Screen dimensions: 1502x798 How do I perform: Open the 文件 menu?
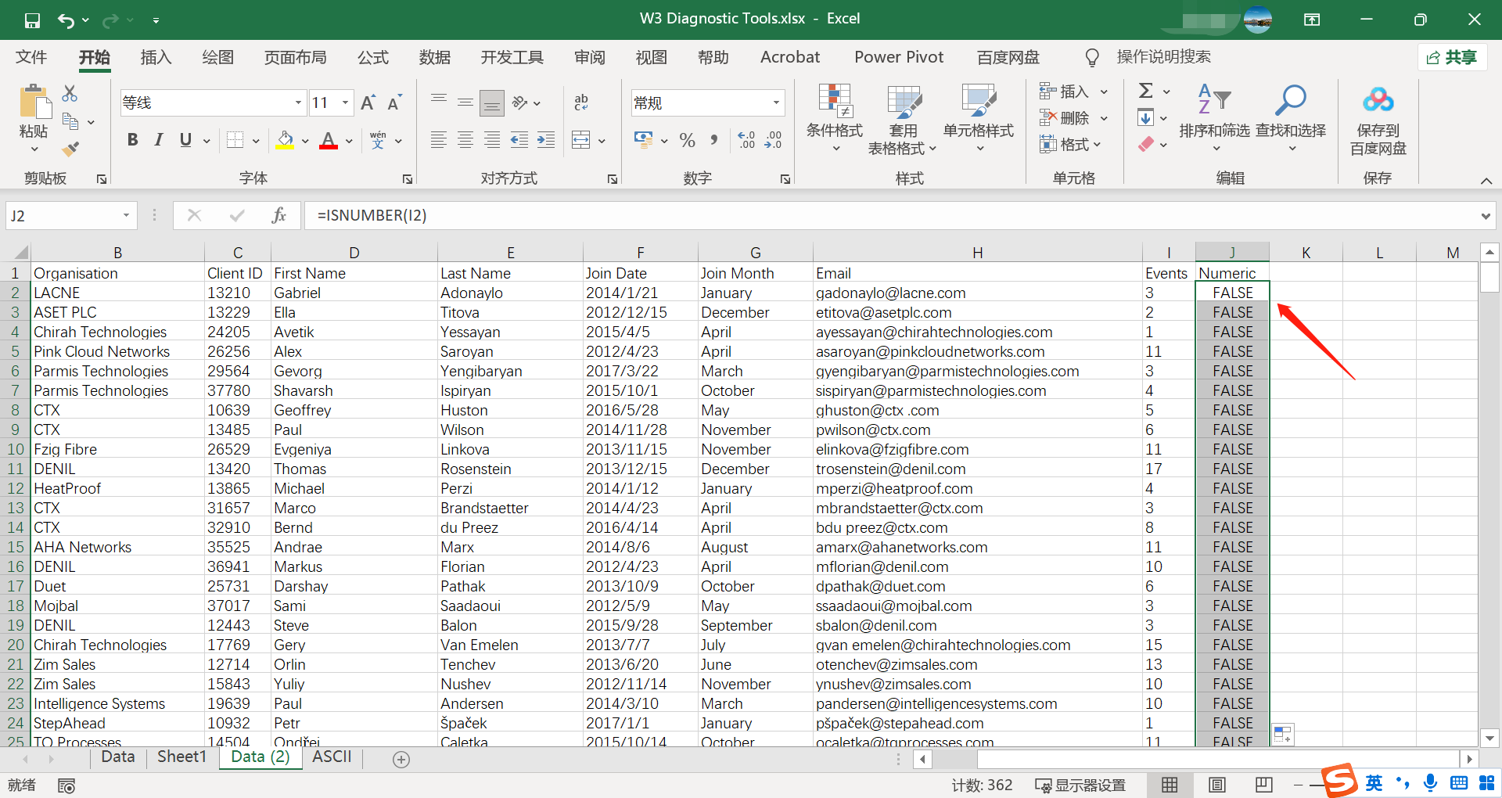31,57
